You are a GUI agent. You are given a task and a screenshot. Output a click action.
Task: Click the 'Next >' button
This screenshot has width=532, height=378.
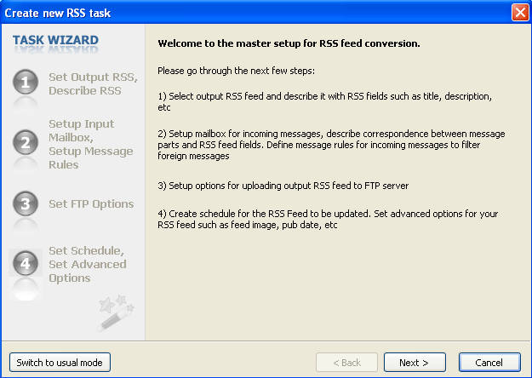414,363
